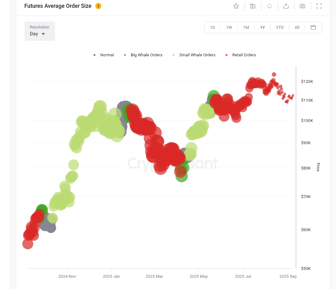The width and height of the screenshot is (336, 289).
Task: Hide the Retail Orders series
Action: click(x=240, y=55)
